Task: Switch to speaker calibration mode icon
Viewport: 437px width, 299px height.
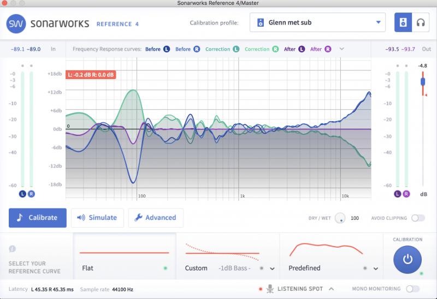Action: coord(403,22)
